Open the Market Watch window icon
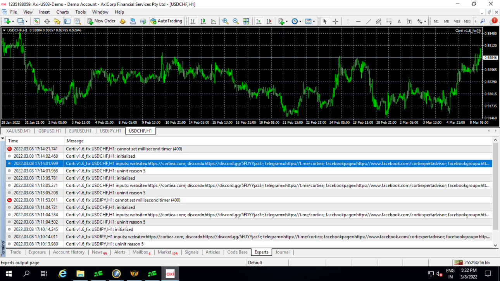The height and width of the screenshot is (281, 500). pyautogui.click(x=36, y=21)
